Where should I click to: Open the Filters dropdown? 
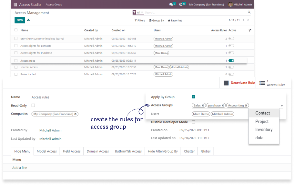140,21
